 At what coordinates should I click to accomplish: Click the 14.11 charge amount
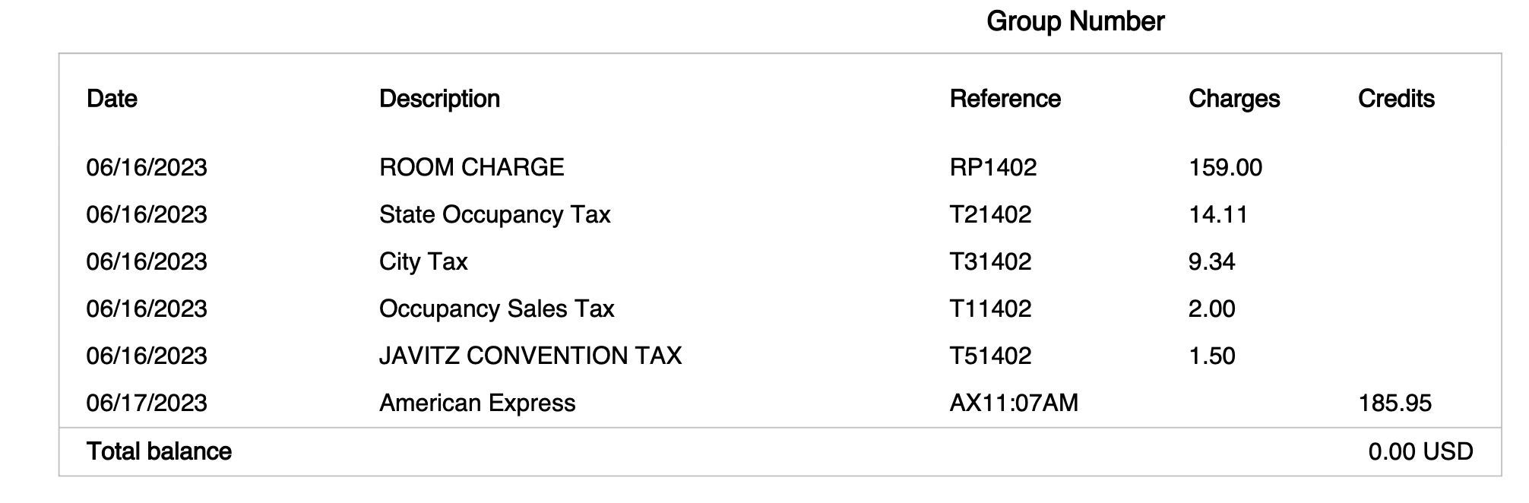[x=1218, y=214]
